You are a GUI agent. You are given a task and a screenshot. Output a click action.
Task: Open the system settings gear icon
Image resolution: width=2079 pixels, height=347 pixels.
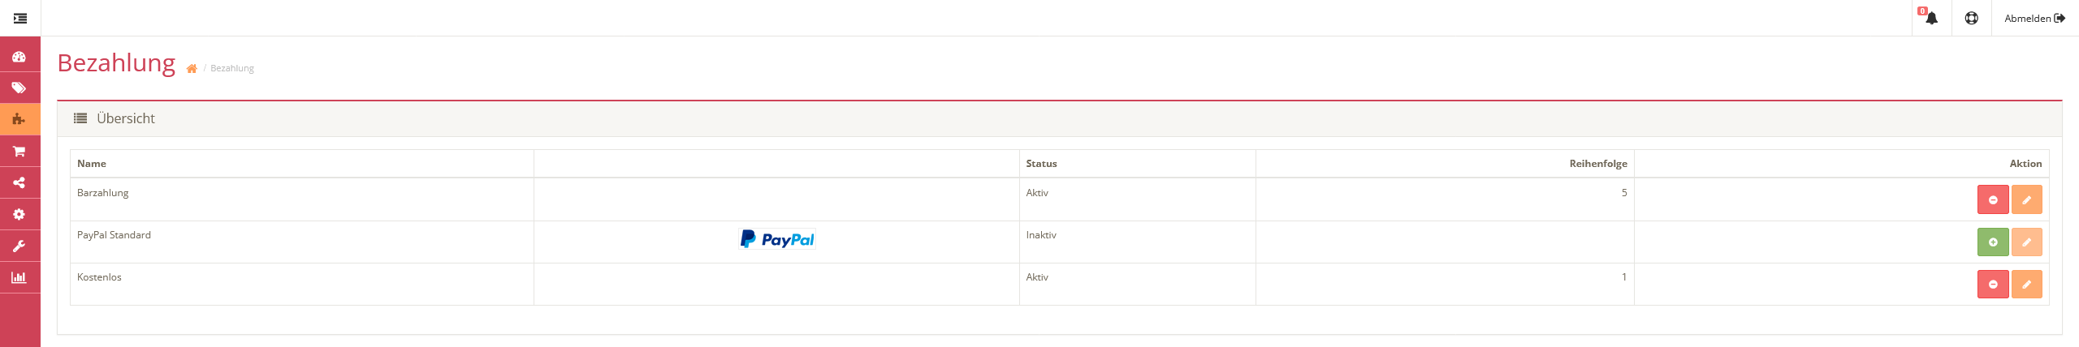[19, 214]
